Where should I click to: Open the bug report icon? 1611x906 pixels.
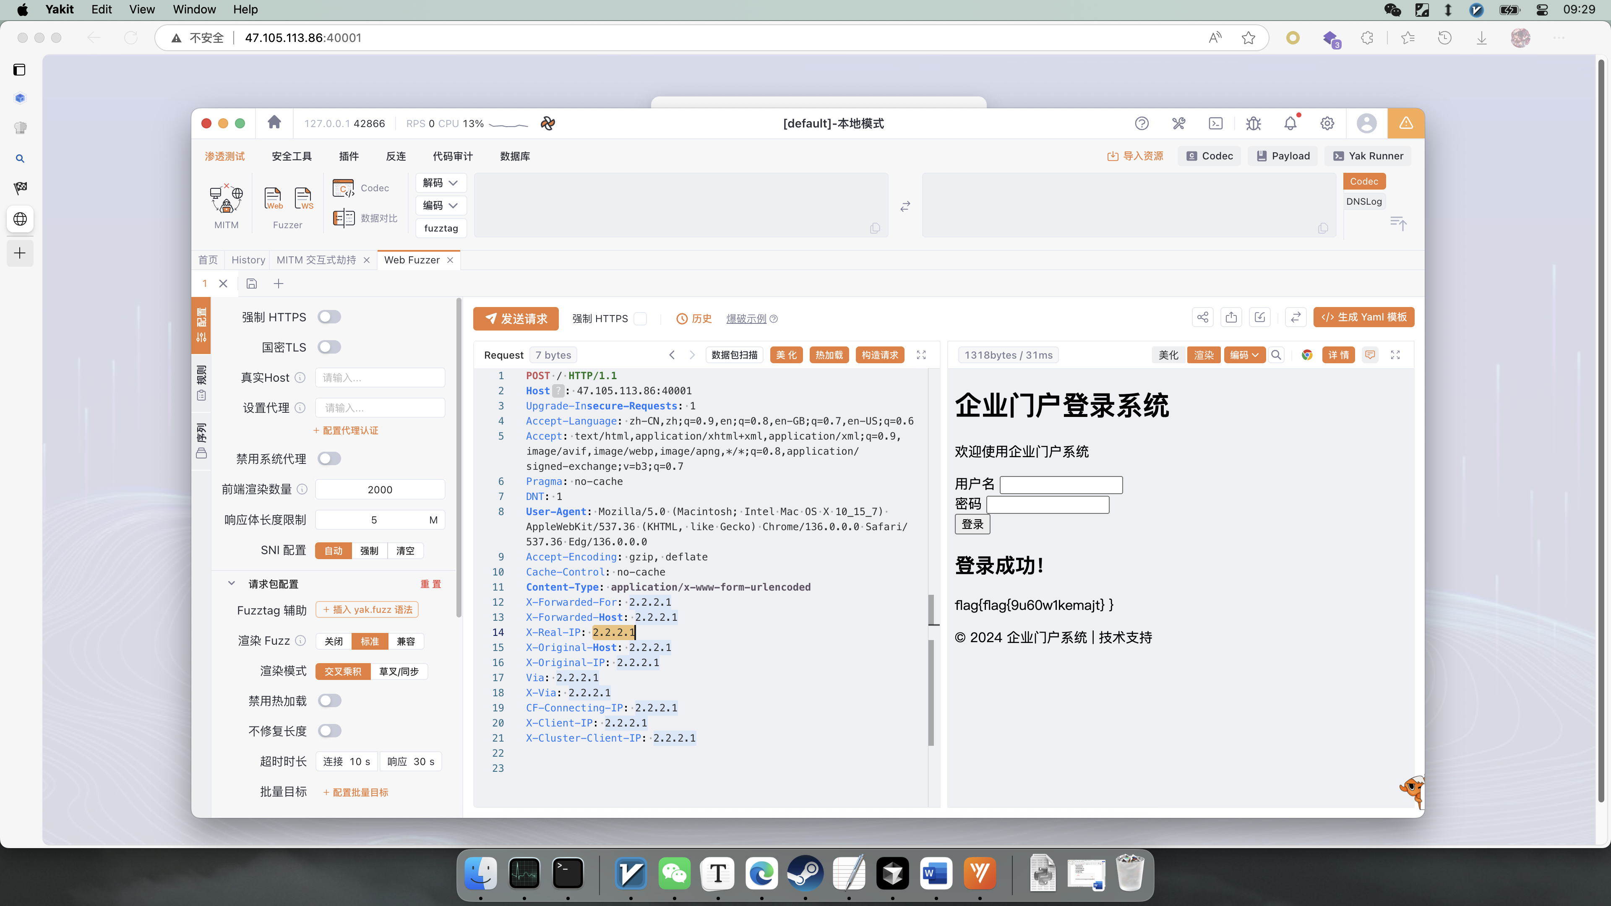click(x=1253, y=123)
